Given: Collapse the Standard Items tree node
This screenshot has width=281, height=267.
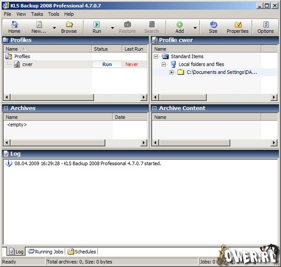Looking at the screenshot, I should click(156, 57).
